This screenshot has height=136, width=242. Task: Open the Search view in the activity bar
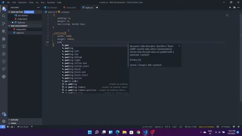(4, 16)
